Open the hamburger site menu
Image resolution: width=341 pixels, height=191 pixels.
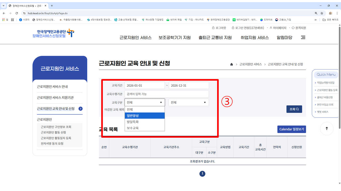click(x=303, y=37)
